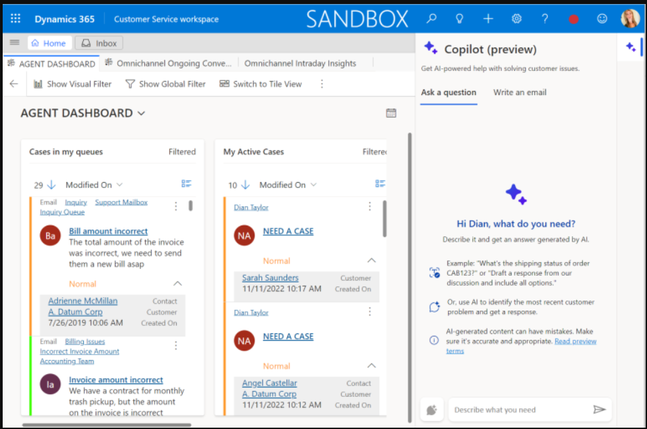Select Write an email tab in Copilot
This screenshot has width=647, height=429.
click(x=520, y=92)
